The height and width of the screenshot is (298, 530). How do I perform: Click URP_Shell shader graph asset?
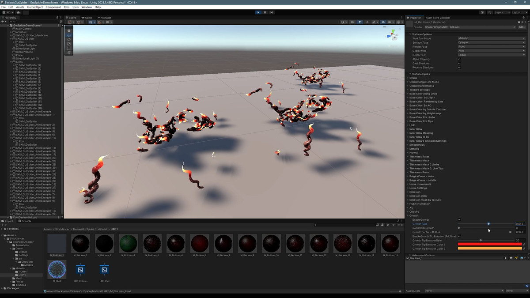[104, 270]
